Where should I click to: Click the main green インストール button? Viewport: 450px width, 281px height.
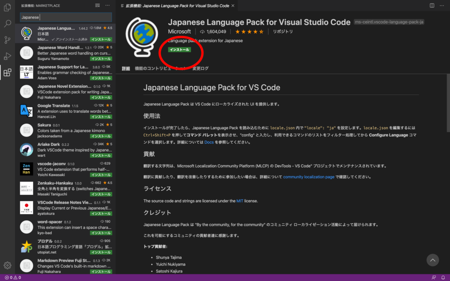click(x=179, y=50)
